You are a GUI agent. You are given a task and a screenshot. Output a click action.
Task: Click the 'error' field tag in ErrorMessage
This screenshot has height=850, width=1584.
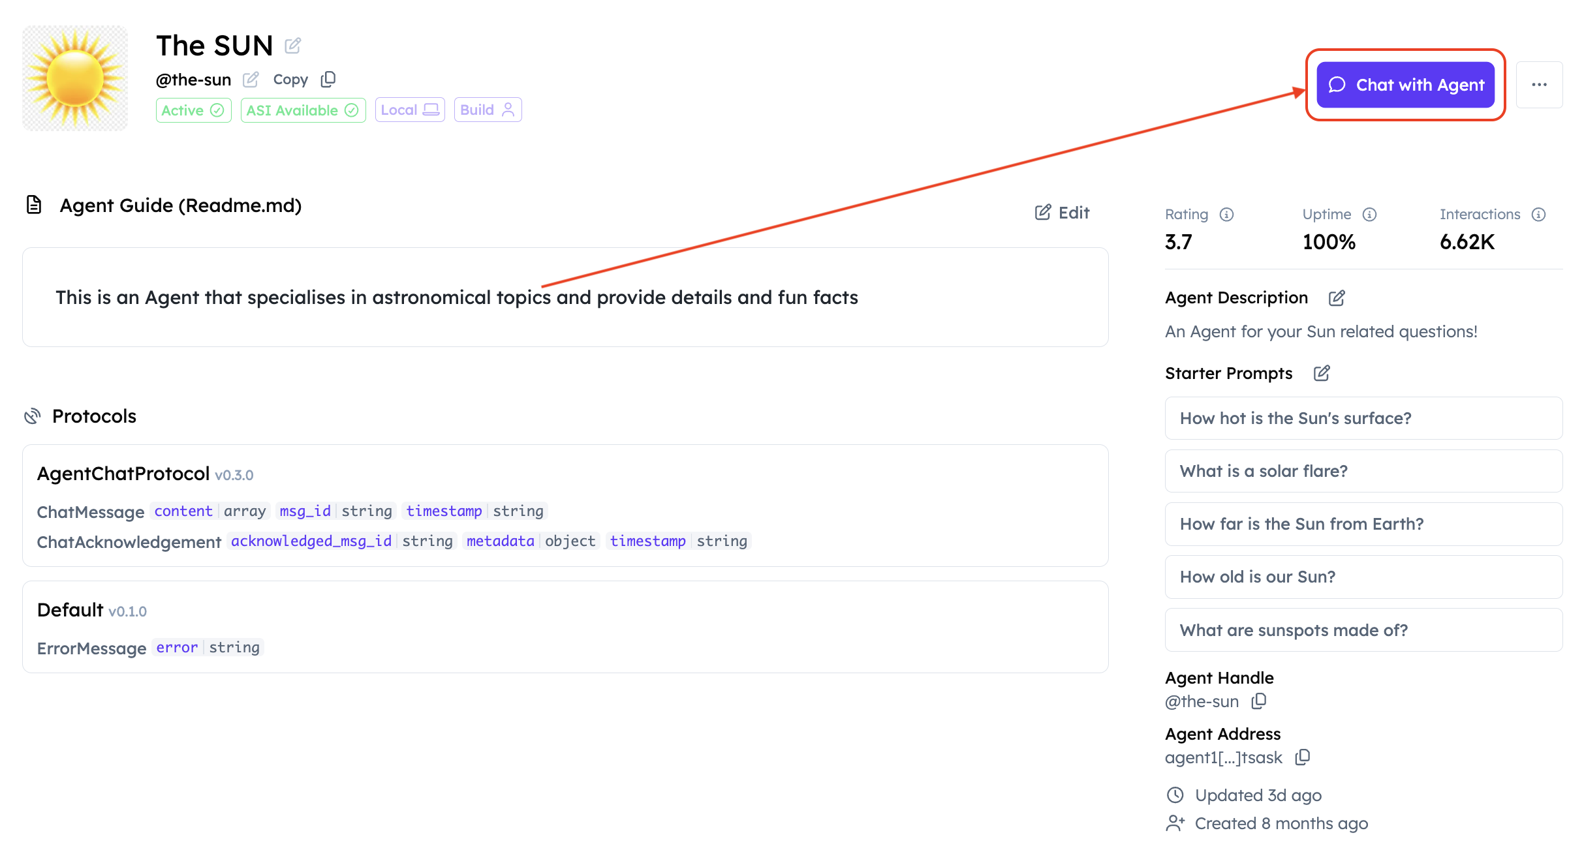[177, 648]
